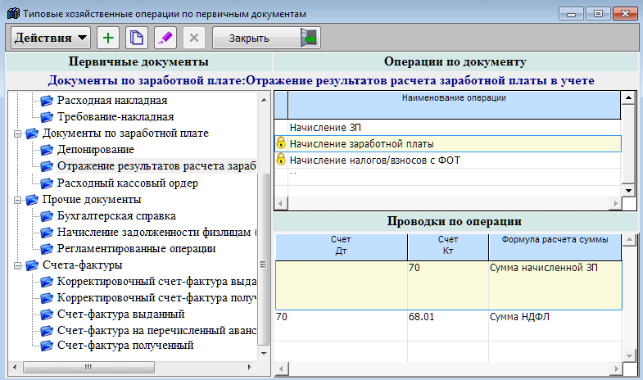Click the folder icon of Прочие документы

tap(32, 200)
